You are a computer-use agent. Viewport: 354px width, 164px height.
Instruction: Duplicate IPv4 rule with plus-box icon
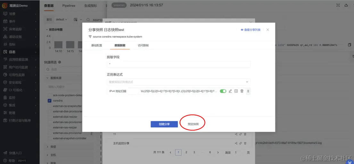point(236,91)
